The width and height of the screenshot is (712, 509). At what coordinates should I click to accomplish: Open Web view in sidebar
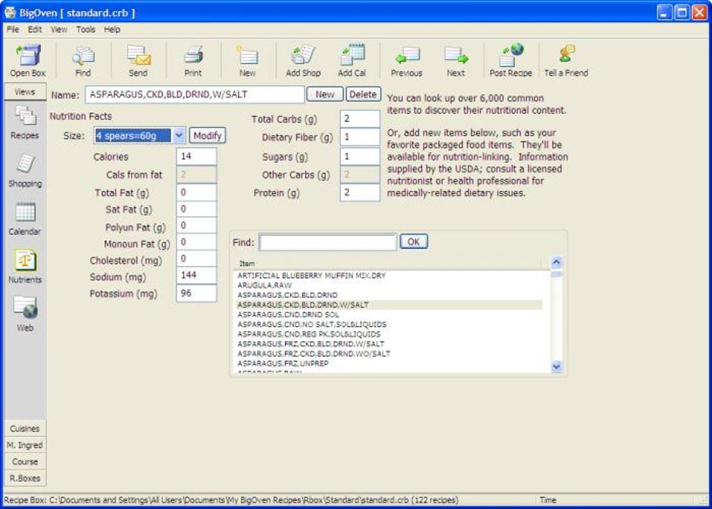[x=25, y=314]
